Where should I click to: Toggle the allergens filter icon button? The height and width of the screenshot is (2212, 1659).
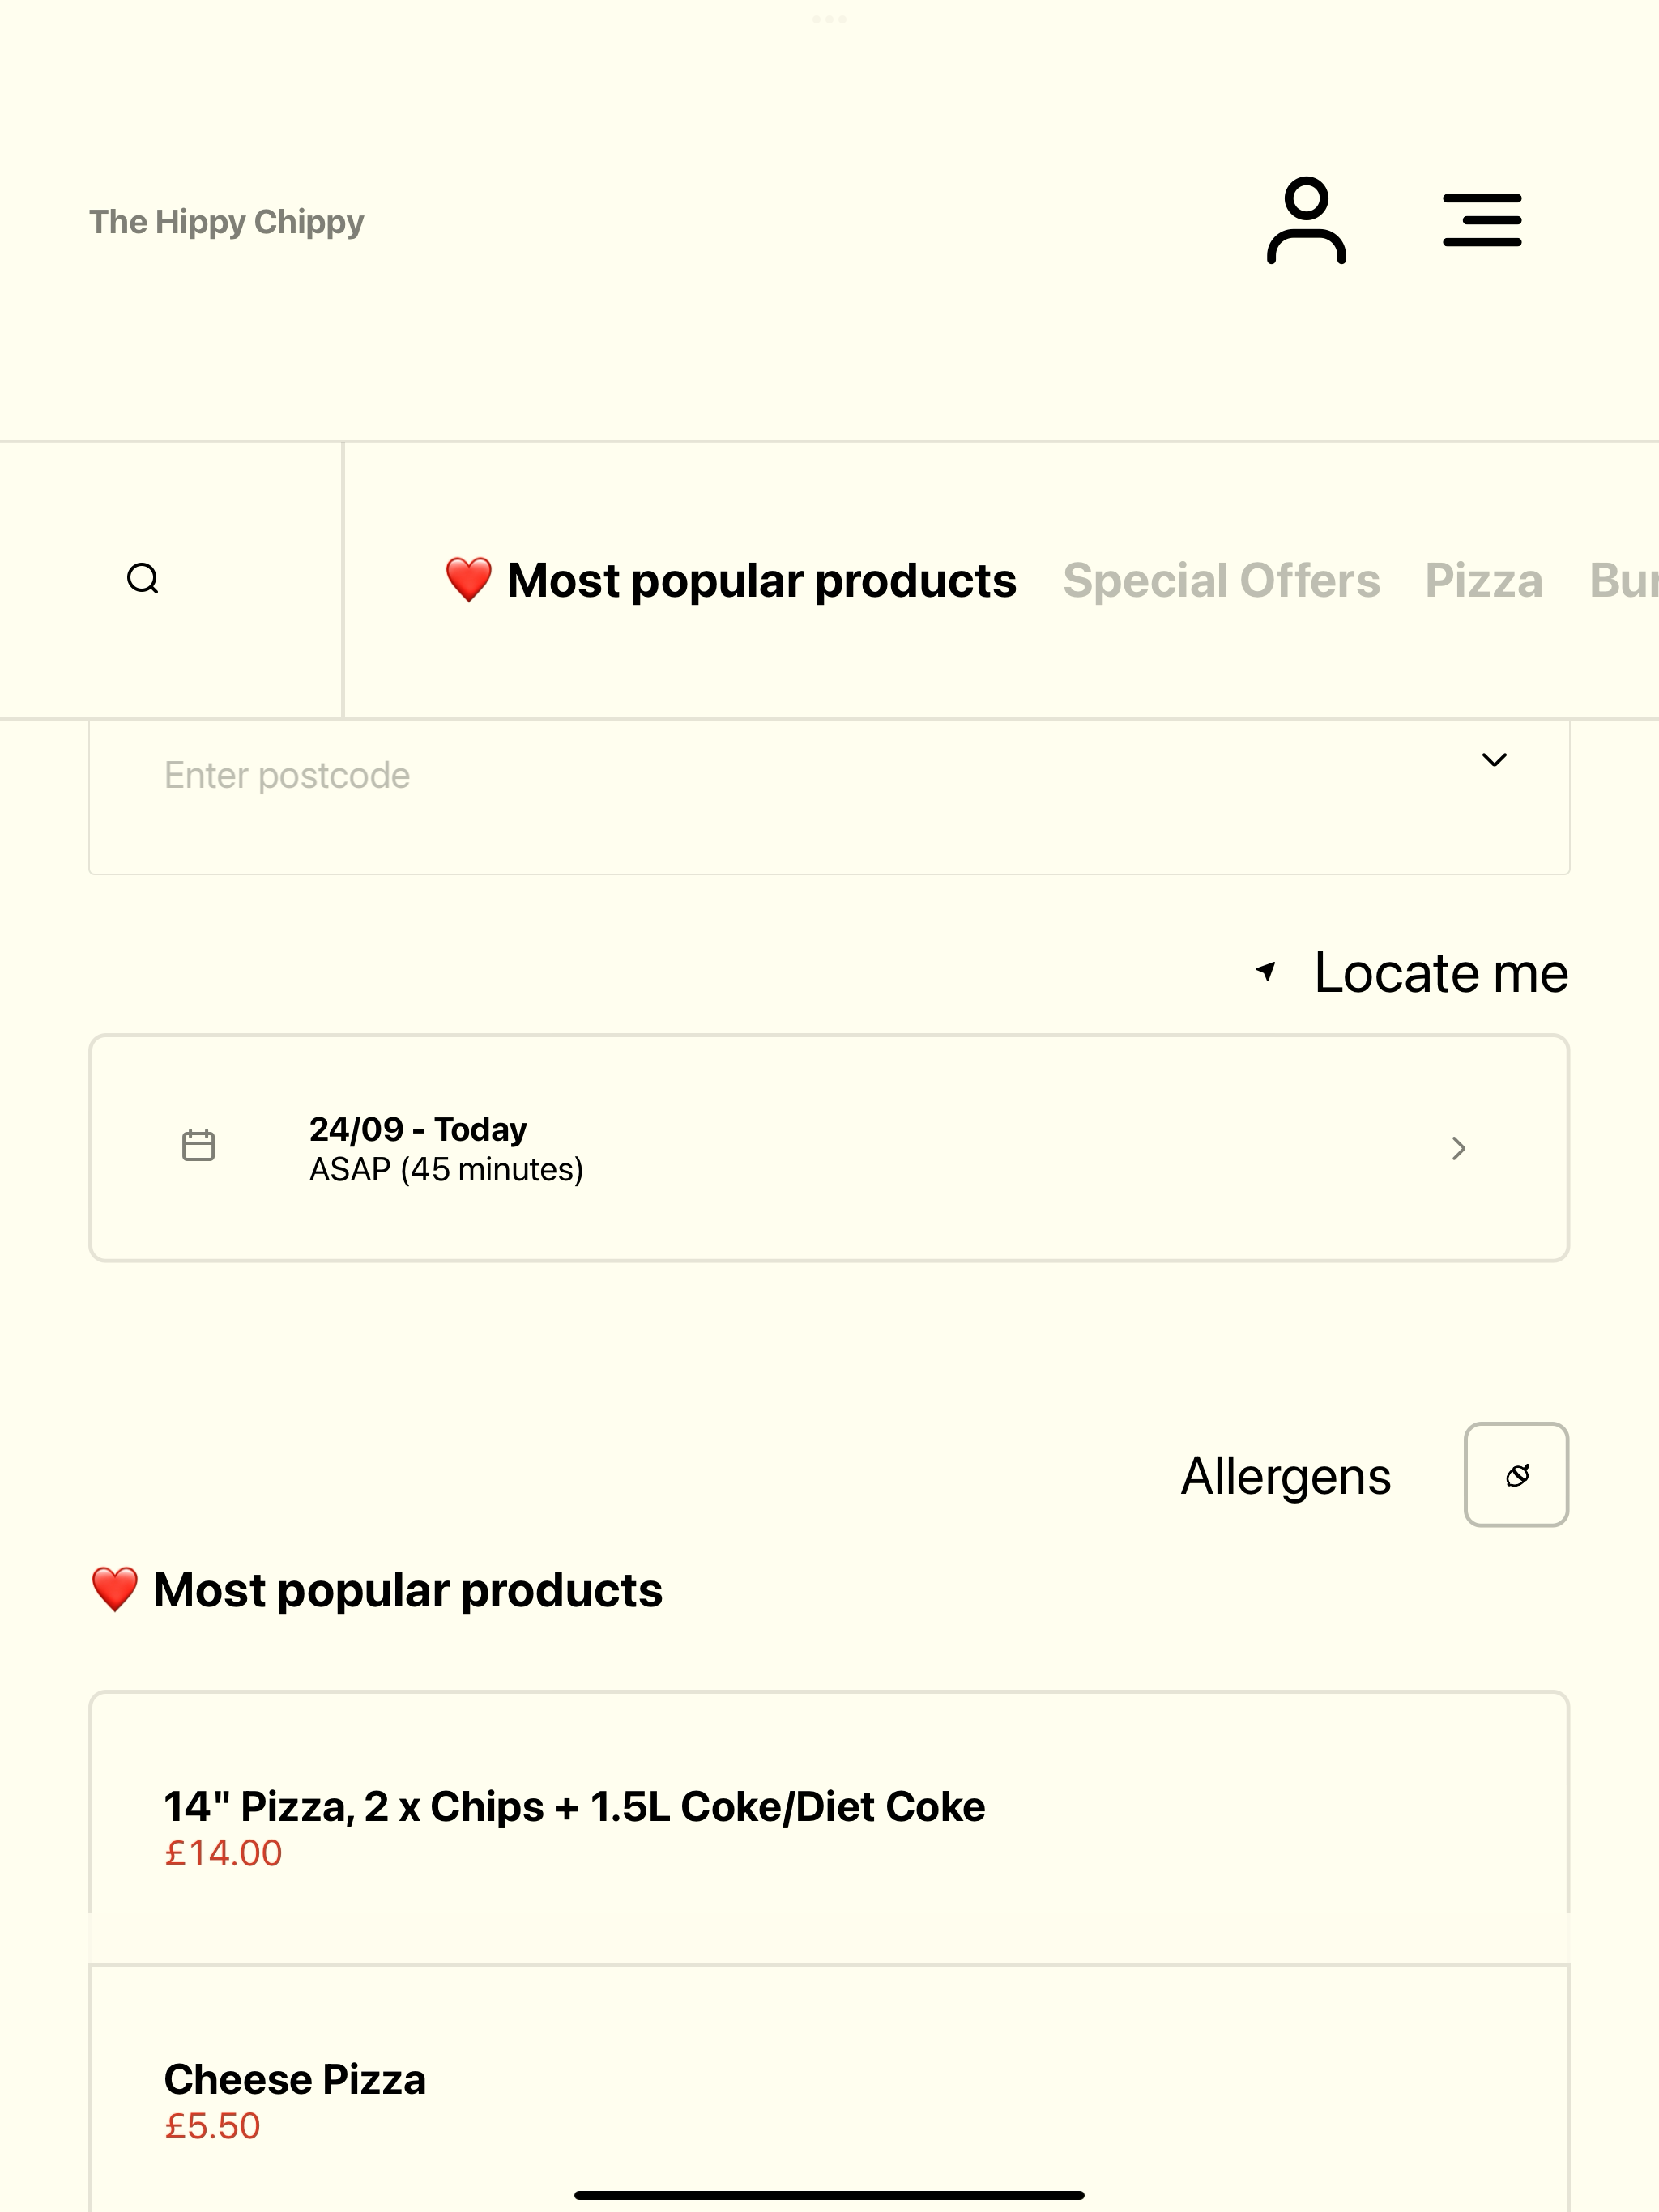click(1516, 1475)
